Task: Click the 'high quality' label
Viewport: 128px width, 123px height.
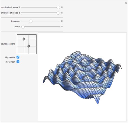Action: [10, 57]
